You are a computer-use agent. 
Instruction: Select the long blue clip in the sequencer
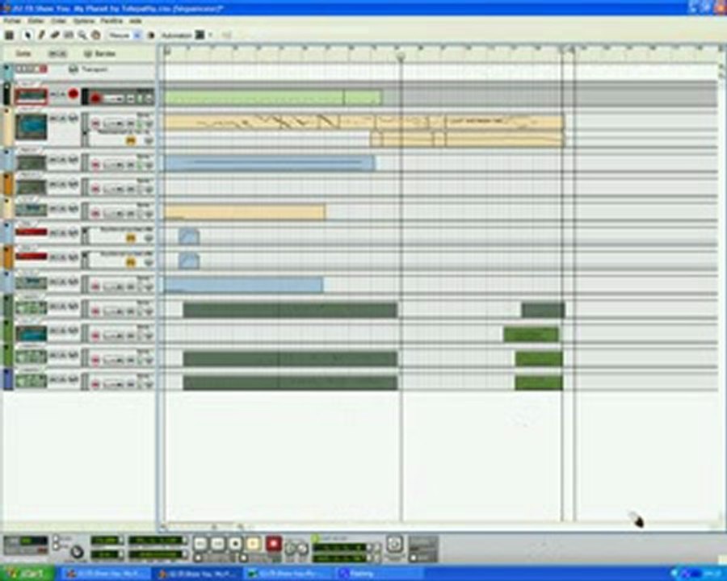(x=269, y=163)
